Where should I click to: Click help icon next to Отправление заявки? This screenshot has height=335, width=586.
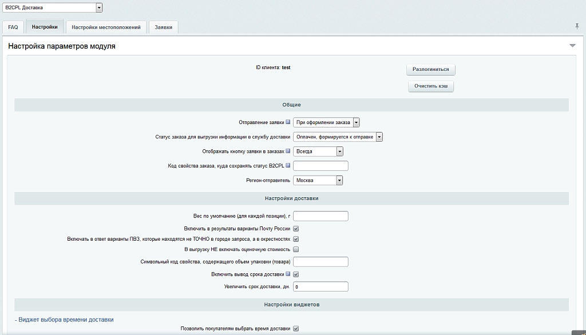point(288,122)
